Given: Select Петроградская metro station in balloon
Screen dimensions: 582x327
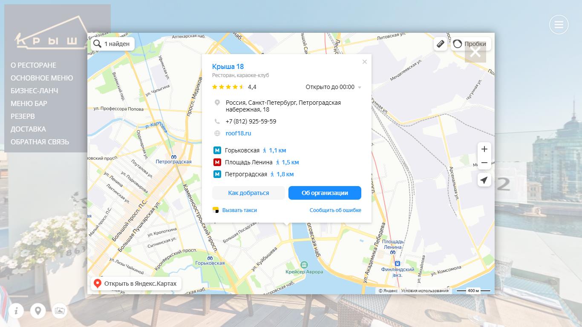Looking at the screenshot, I should 246,174.
